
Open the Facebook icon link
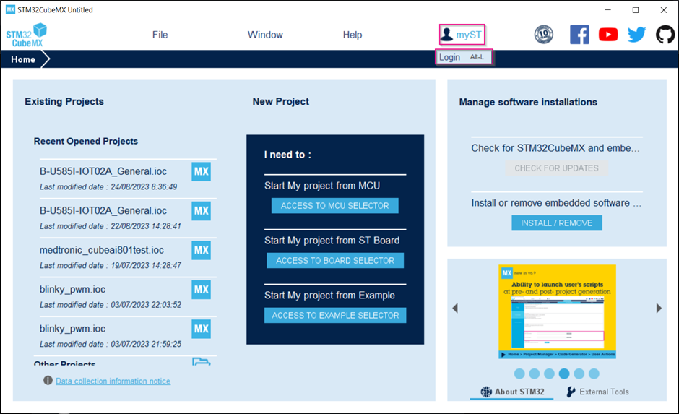tap(579, 34)
